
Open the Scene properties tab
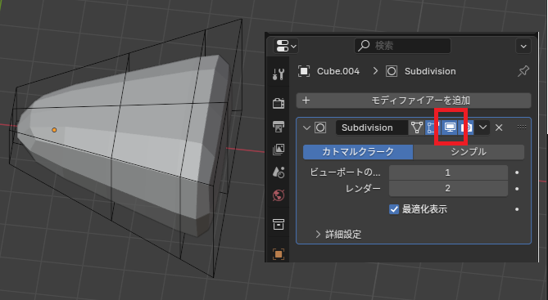pos(279,172)
